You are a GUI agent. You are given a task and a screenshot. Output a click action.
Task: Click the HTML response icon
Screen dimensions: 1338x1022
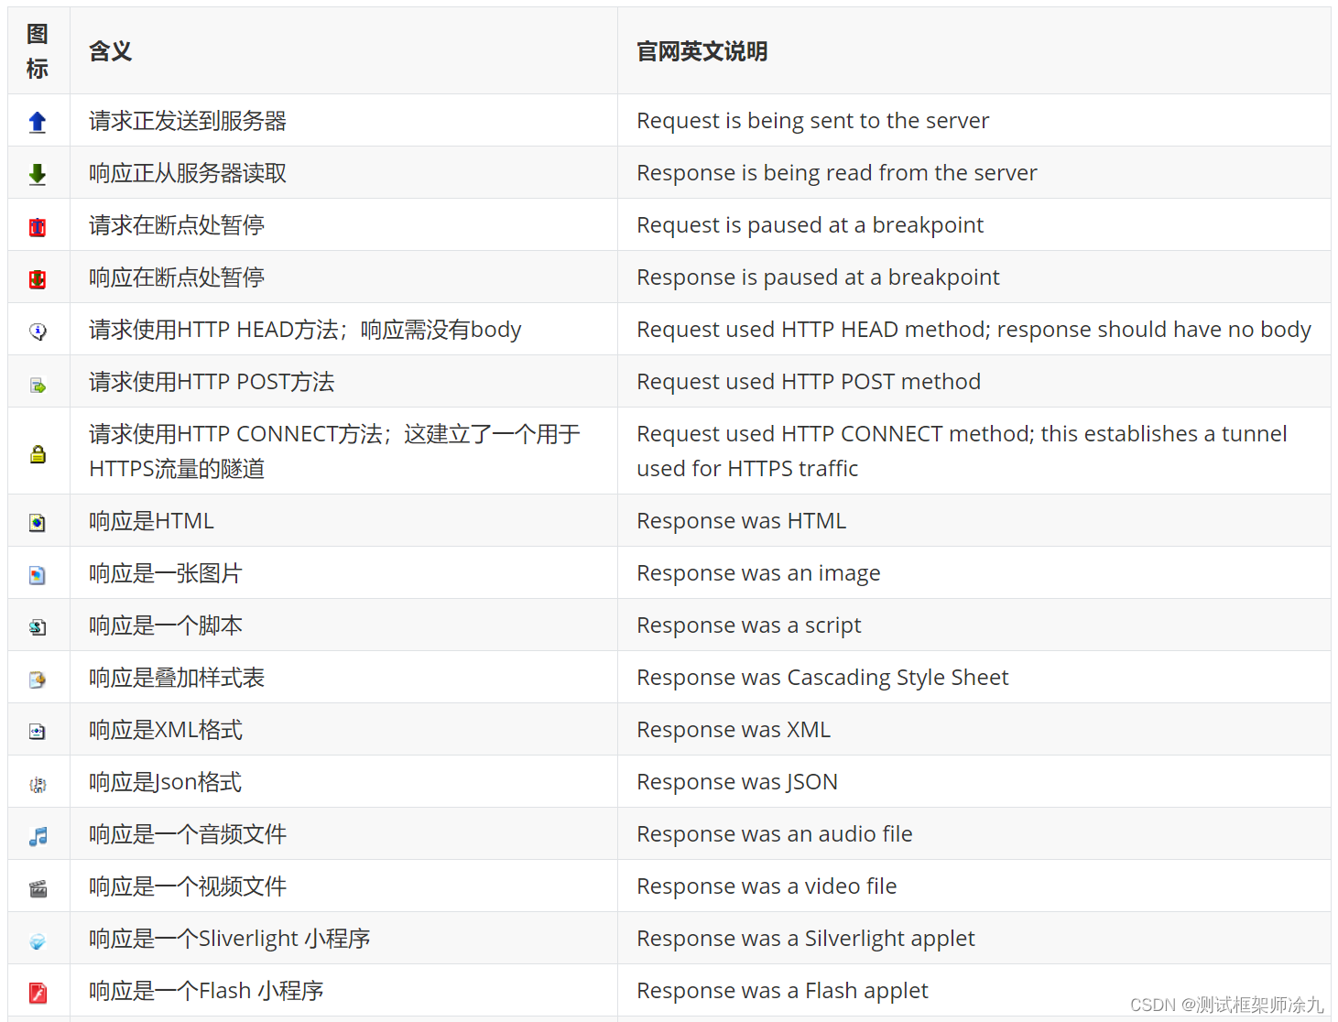pyautogui.click(x=38, y=522)
